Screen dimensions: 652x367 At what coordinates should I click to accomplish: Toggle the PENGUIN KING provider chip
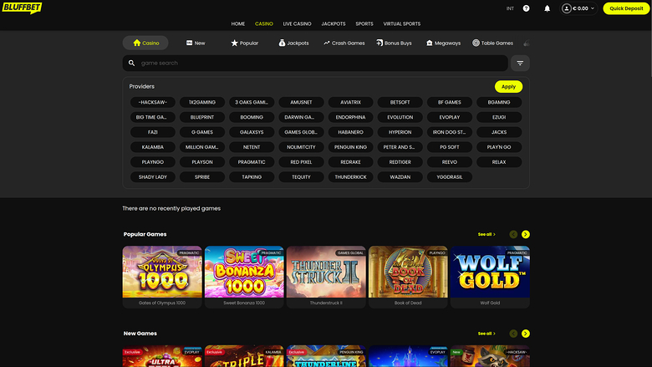coord(350,147)
